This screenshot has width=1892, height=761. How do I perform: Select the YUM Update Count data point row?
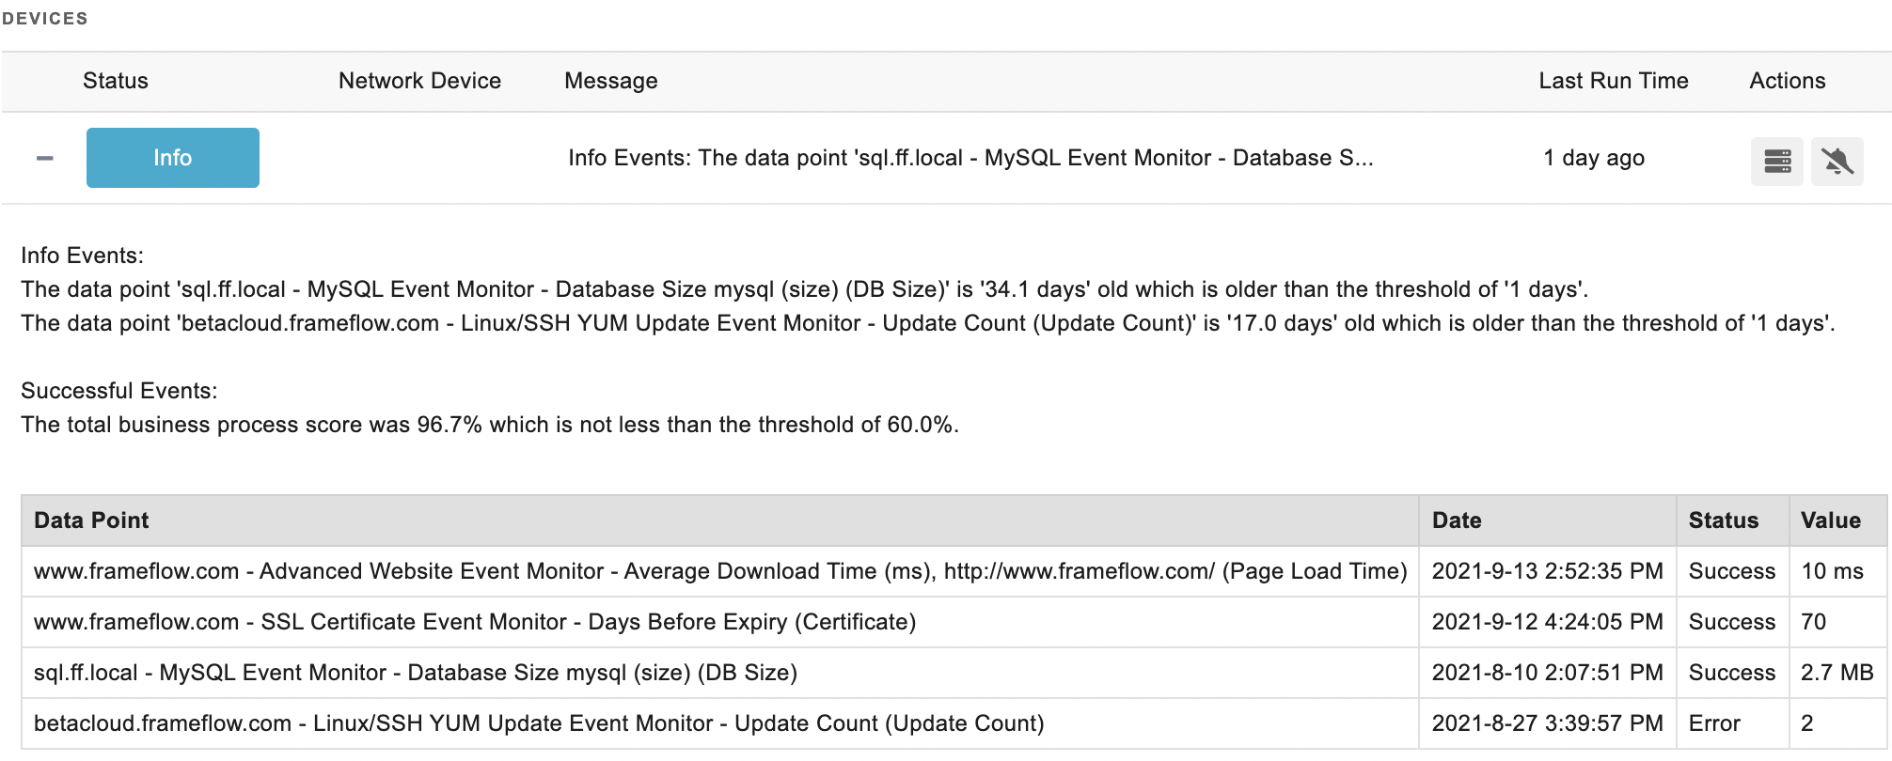pyautogui.click(x=954, y=723)
